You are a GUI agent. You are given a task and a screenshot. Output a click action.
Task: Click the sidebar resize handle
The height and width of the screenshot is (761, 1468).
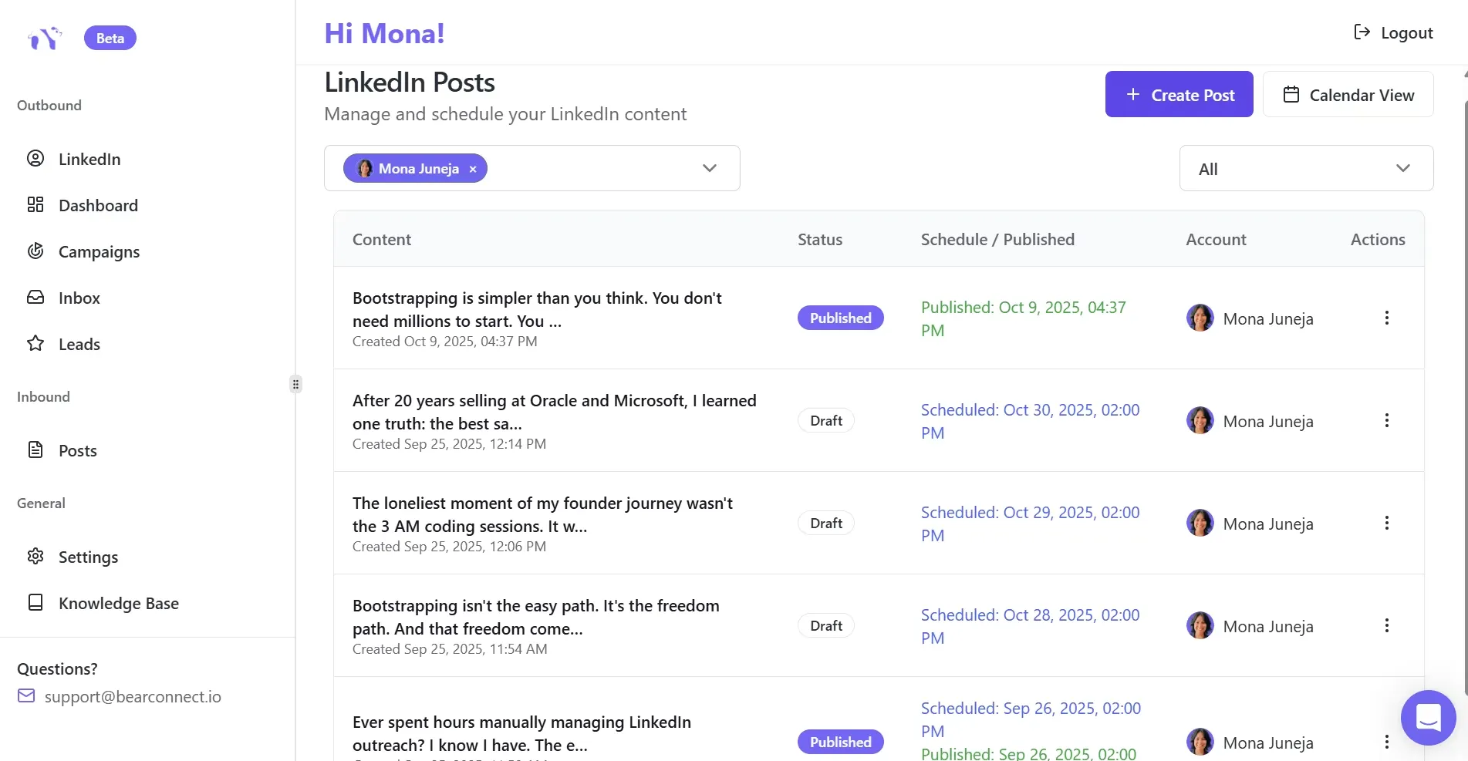[x=295, y=384]
